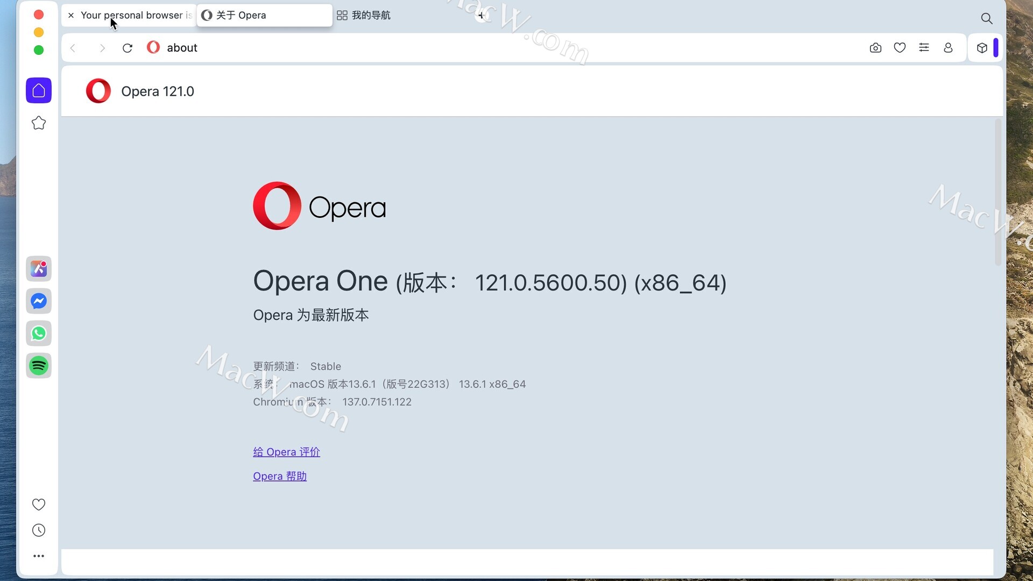This screenshot has width=1033, height=581.
Task: Click the 'Opera 为最新版本' status text
Action: 311,315
